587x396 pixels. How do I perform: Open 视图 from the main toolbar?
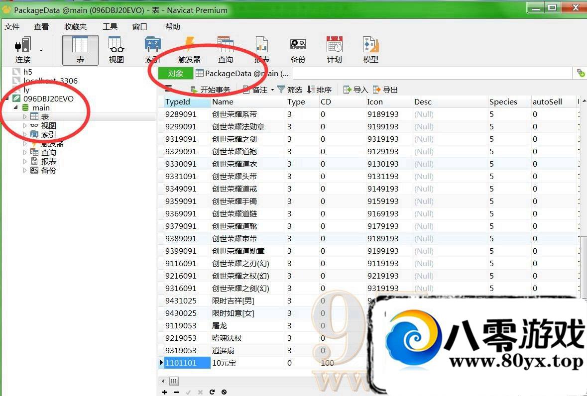coord(116,50)
